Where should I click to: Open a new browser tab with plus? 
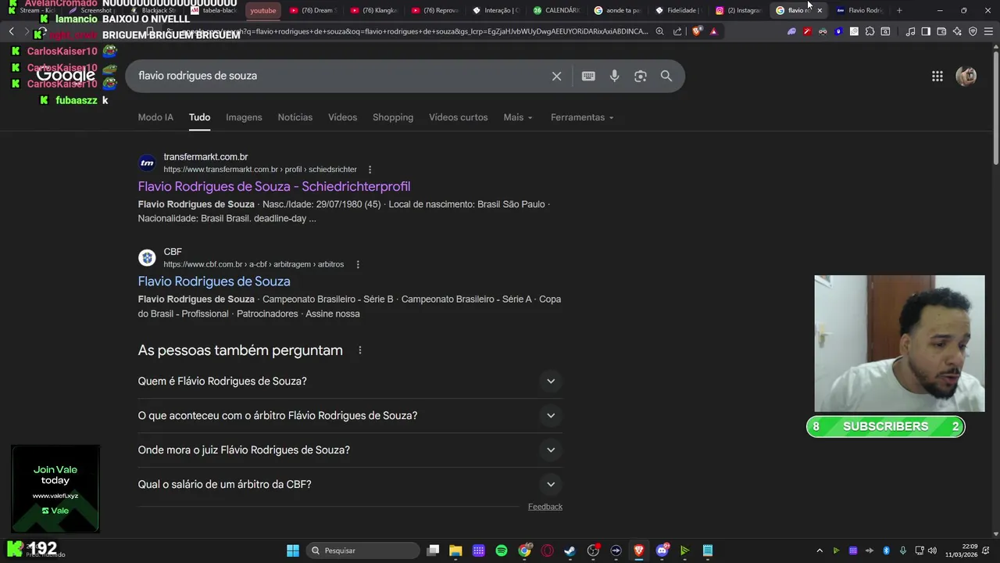pos(899,10)
